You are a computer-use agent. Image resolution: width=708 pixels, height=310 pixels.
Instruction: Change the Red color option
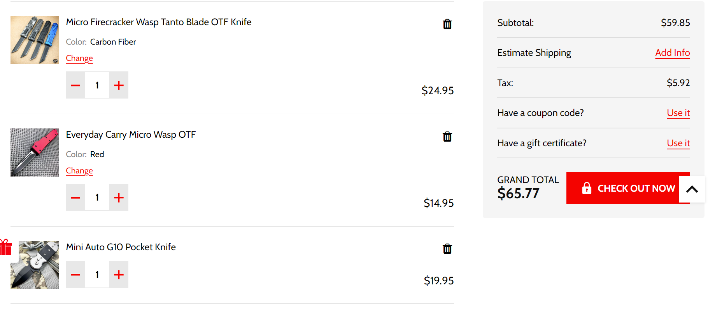coord(79,171)
